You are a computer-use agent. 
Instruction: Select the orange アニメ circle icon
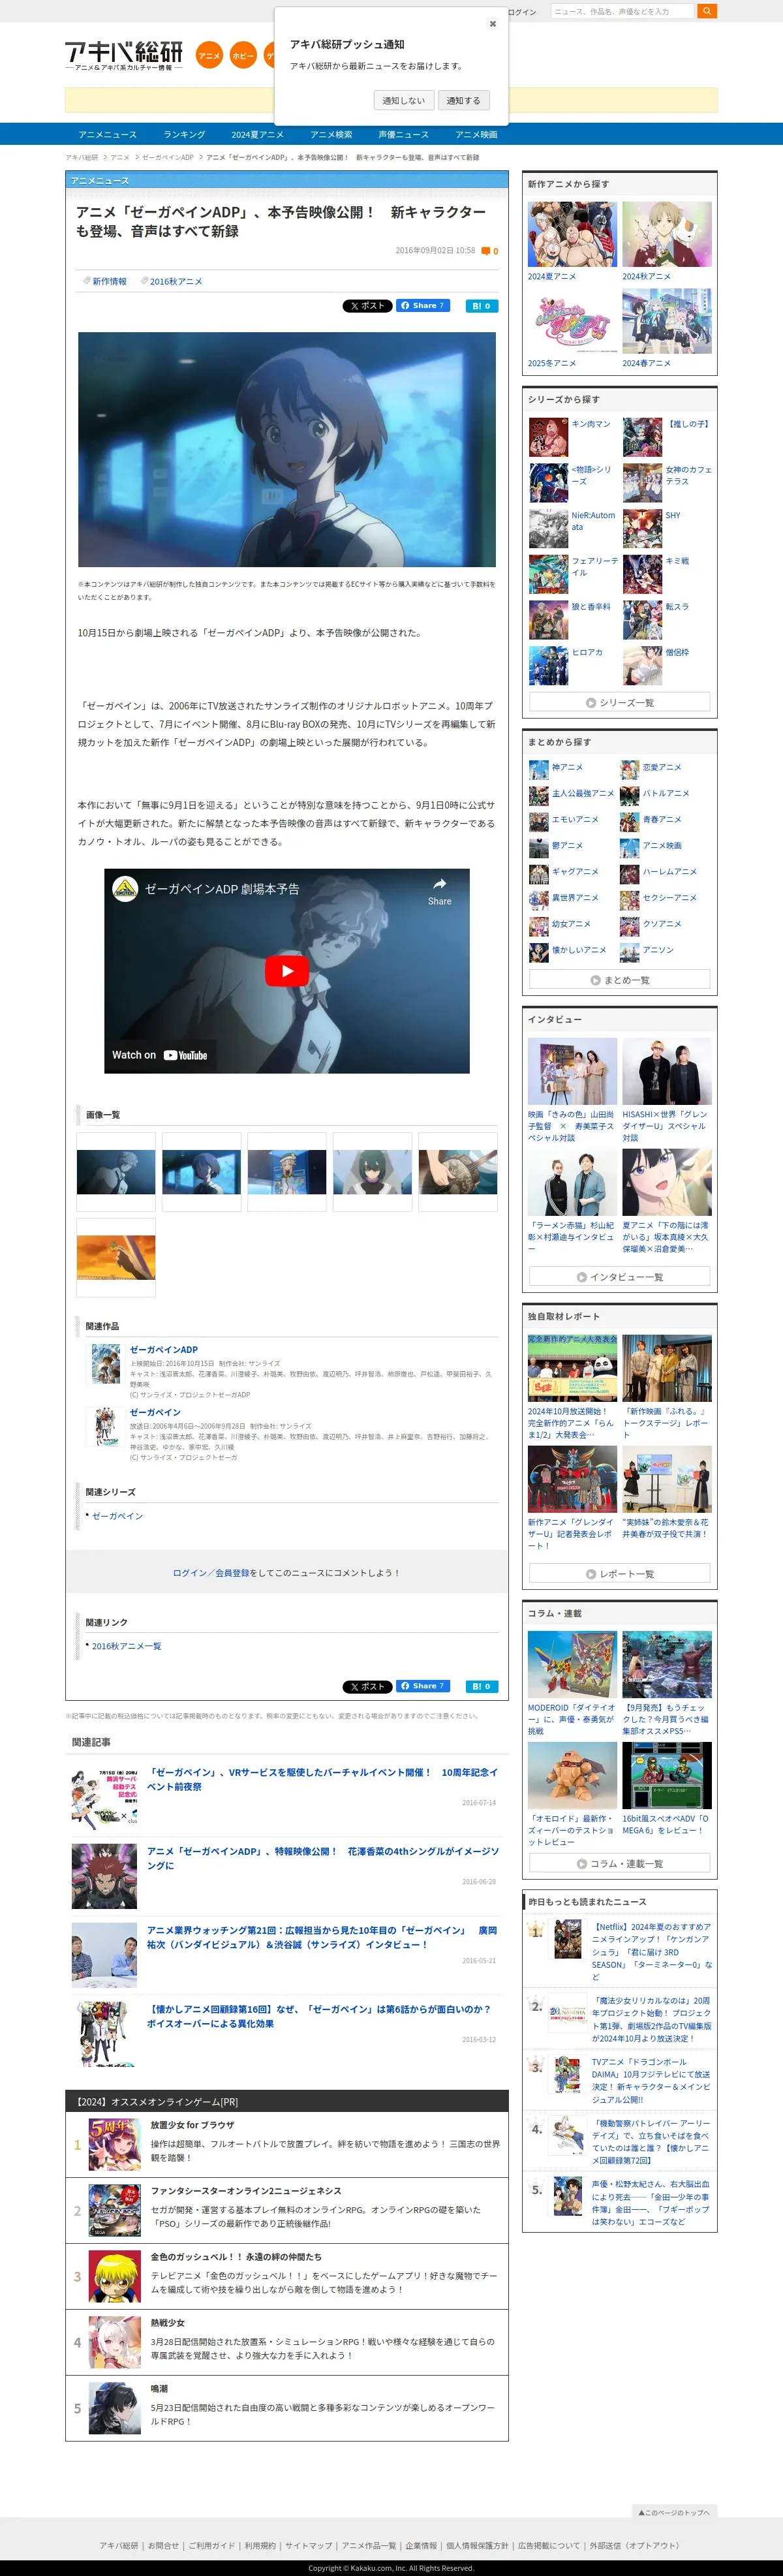coord(209,56)
